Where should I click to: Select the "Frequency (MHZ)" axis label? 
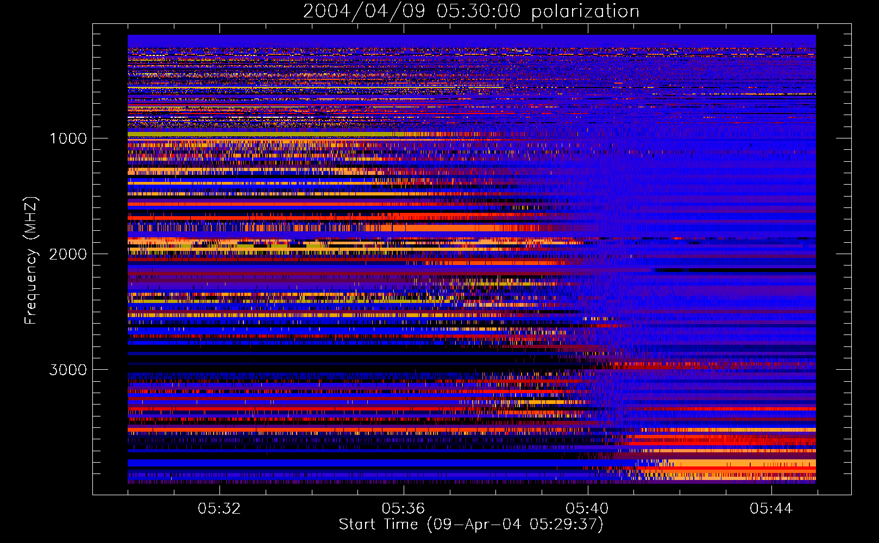click(x=31, y=261)
